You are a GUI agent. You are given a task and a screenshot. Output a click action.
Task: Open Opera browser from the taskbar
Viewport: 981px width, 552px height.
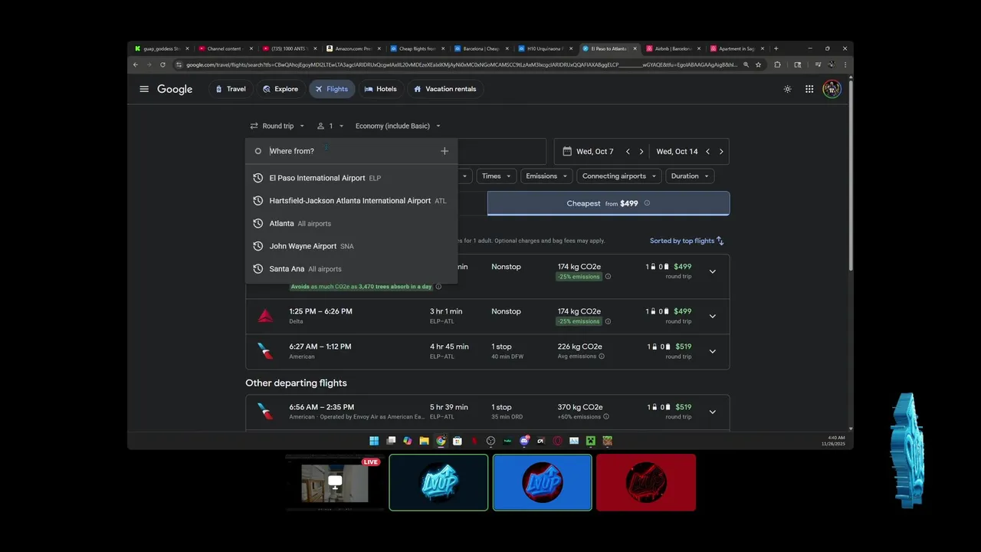pyautogui.click(x=557, y=441)
